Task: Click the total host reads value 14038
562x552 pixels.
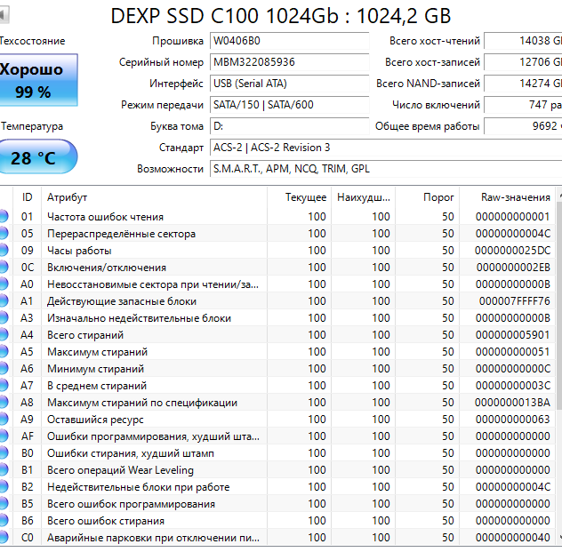Action: 523,41
